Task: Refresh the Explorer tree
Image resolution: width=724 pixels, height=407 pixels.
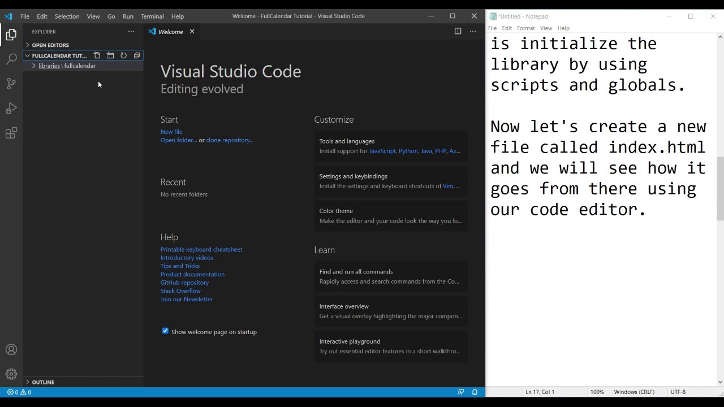Action: (123, 55)
